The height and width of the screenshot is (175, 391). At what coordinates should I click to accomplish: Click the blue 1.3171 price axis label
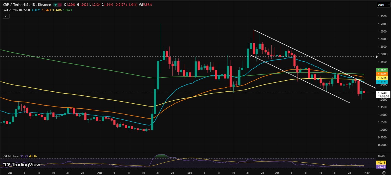(382, 82)
